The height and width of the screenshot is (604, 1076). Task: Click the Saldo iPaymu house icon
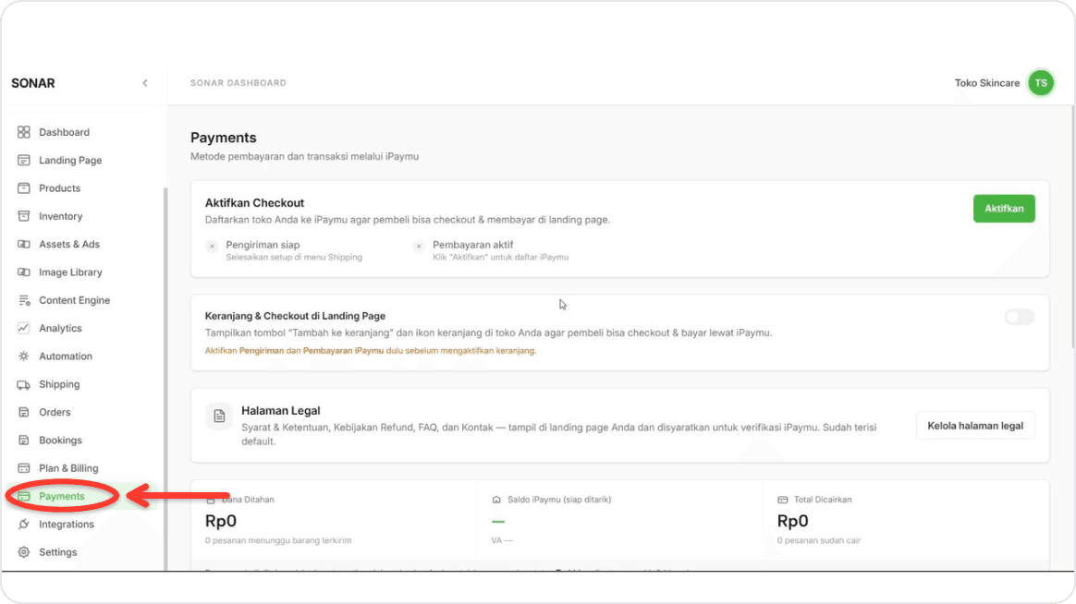tap(496, 500)
